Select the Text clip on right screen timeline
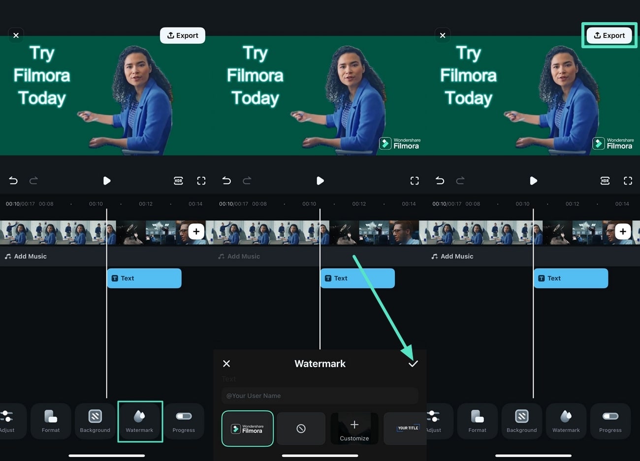 [571, 278]
